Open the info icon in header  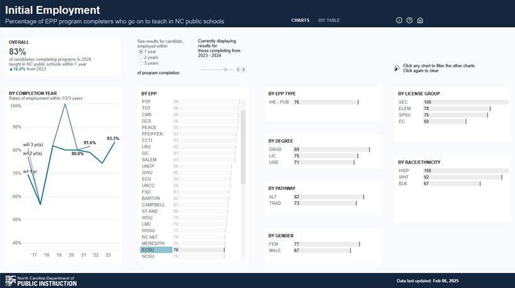click(x=399, y=20)
